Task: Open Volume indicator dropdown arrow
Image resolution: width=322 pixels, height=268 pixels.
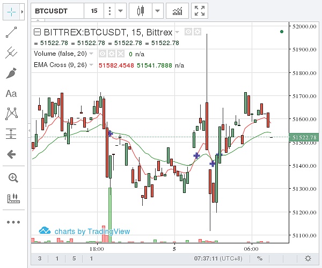Action: pos(91,54)
